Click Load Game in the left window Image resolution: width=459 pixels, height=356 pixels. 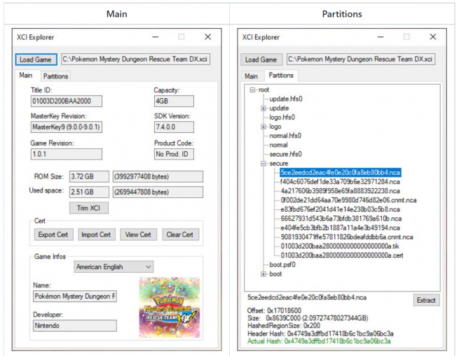pyautogui.click(x=36, y=59)
